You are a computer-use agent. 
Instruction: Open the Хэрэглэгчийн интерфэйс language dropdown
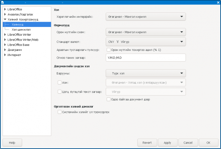[146, 17]
